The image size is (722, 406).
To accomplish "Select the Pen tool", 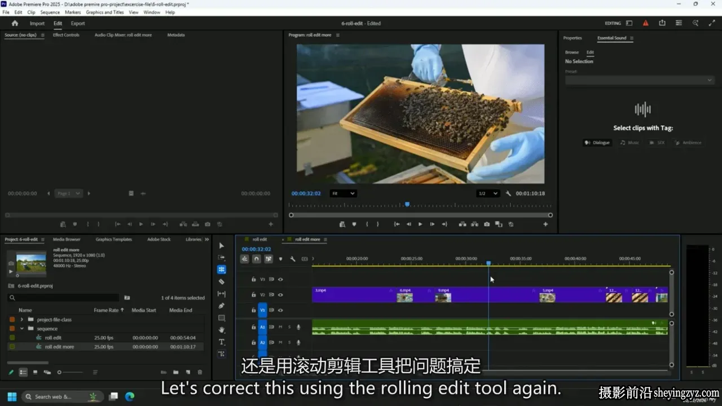I will (x=221, y=306).
